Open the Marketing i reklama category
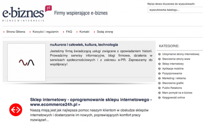 click(174, 78)
